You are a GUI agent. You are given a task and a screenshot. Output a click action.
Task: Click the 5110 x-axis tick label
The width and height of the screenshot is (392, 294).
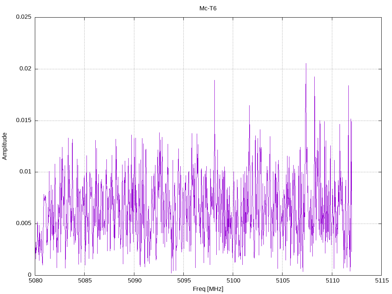pyautogui.click(x=332, y=281)
